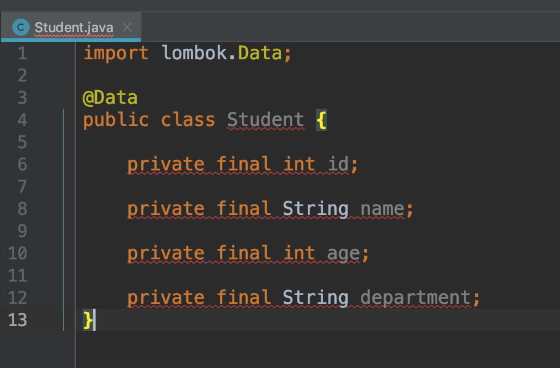This screenshot has height=368, width=560.
Task: Click the @Data annotation
Action: point(110,98)
